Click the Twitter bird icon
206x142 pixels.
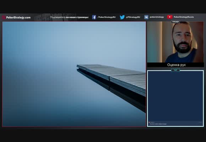pos(122,17)
